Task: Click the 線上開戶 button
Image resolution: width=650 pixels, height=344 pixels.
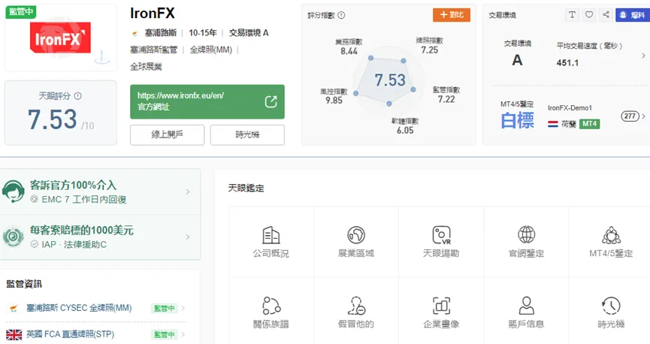Action: pyautogui.click(x=167, y=134)
